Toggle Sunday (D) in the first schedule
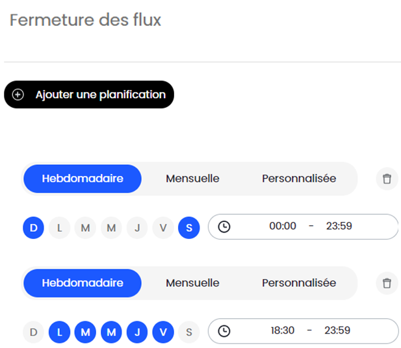This screenshot has width=401, height=348. tap(34, 227)
